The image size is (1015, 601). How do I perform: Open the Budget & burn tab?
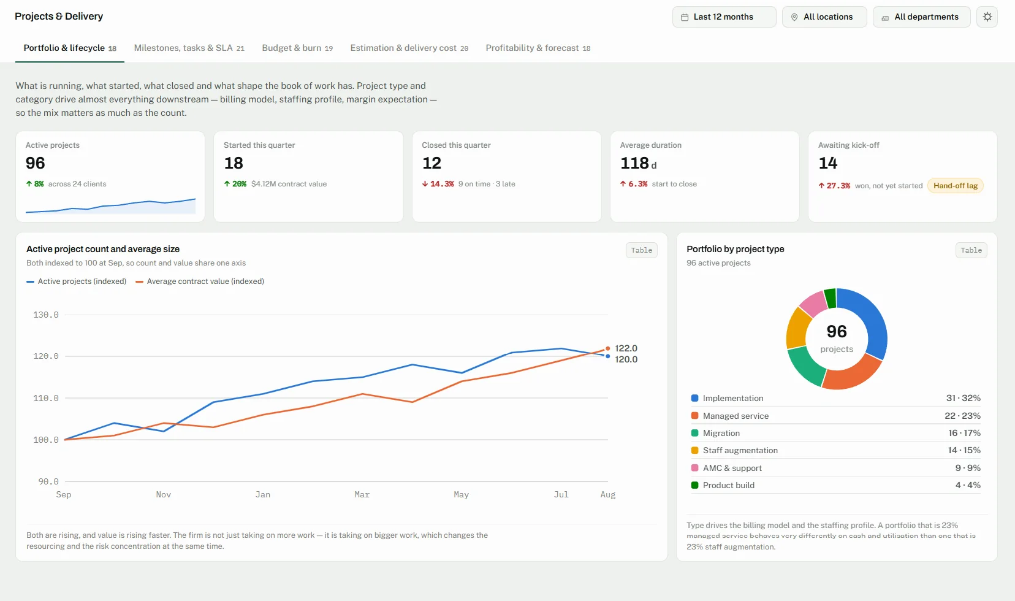click(297, 48)
